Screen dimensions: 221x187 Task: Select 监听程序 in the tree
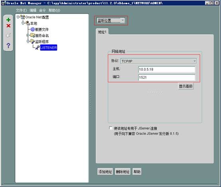(x=42, y=42)
